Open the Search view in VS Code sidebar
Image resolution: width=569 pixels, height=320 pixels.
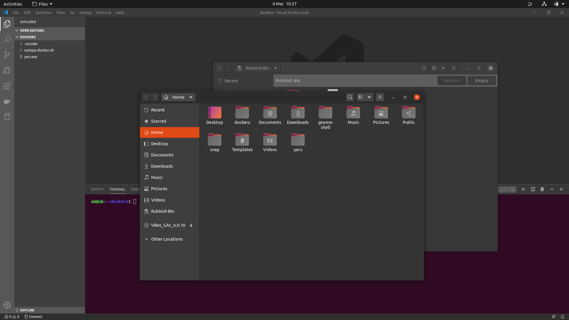[7, 39]
